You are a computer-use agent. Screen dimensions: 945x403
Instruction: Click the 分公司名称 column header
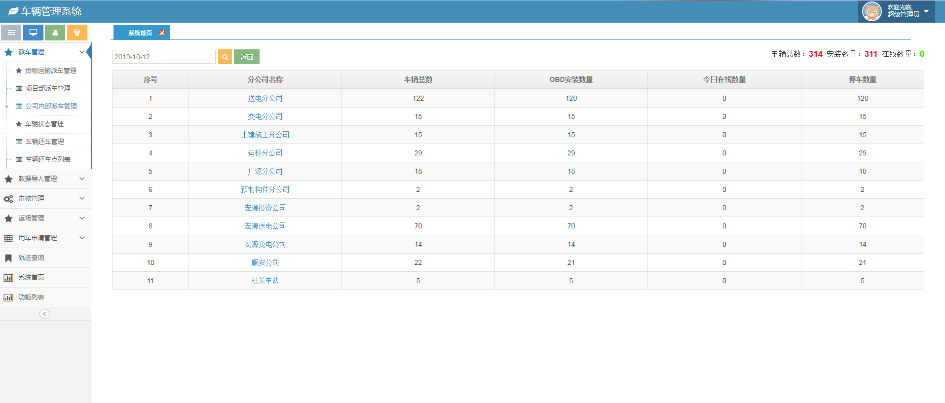pyautogui.click(x=265, y=79)
